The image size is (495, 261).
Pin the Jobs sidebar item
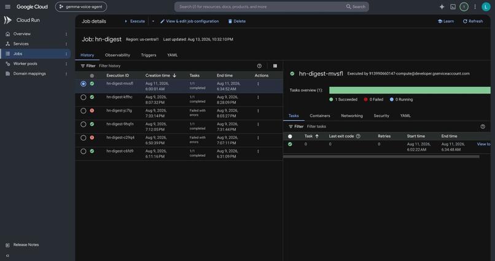click(66, 54)
